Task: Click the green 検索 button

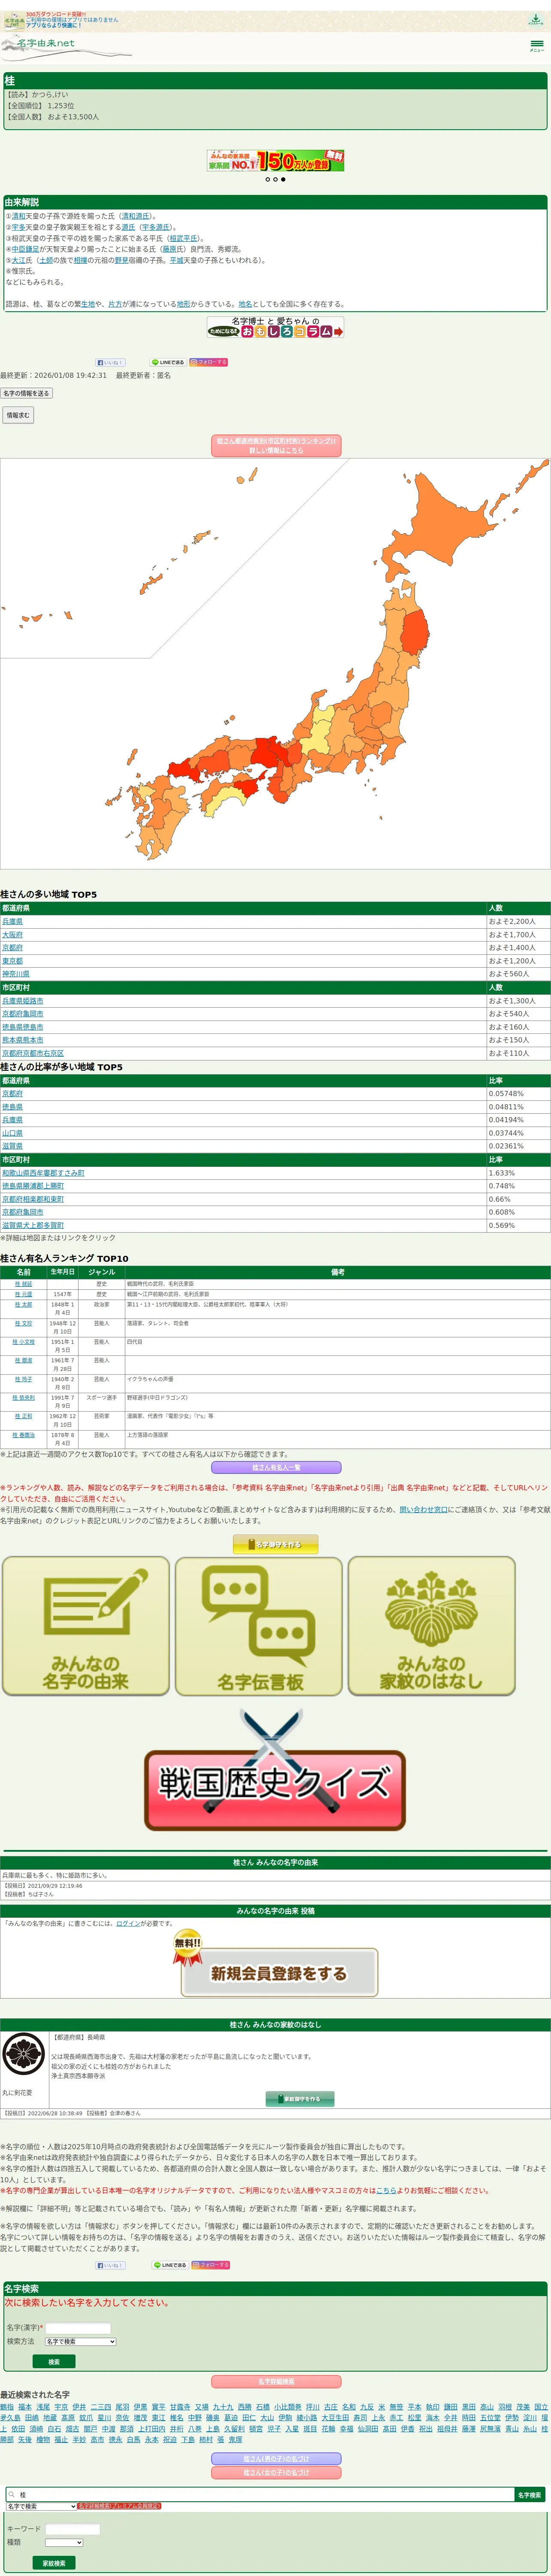Action: [x=54, y=2362]
